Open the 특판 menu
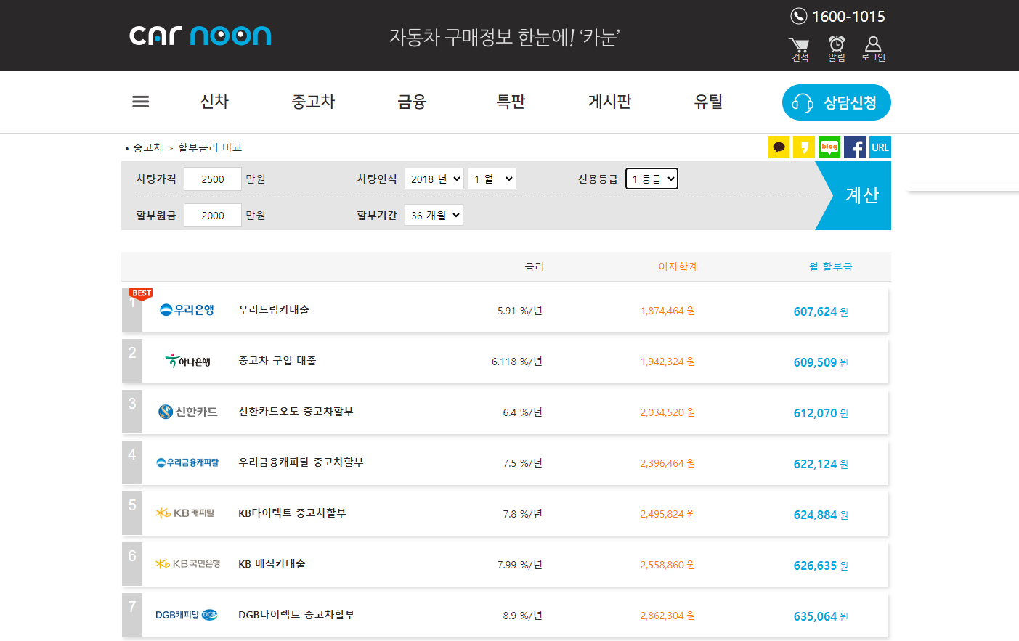The width and height of the screenshot is (1019, 641). [511, 102]
